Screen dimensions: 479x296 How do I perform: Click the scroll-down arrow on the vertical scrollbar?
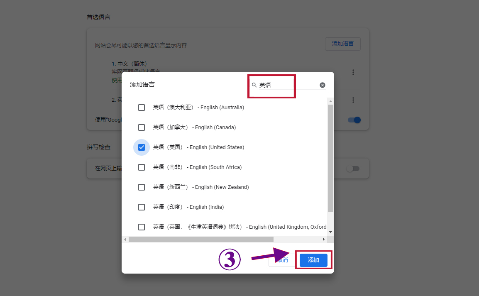coord(330,231)
